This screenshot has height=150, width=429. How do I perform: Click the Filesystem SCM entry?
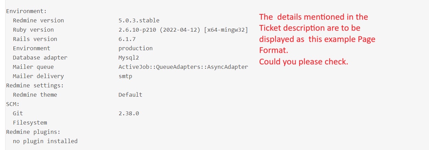pyautogui.click(x=30, y=122)
